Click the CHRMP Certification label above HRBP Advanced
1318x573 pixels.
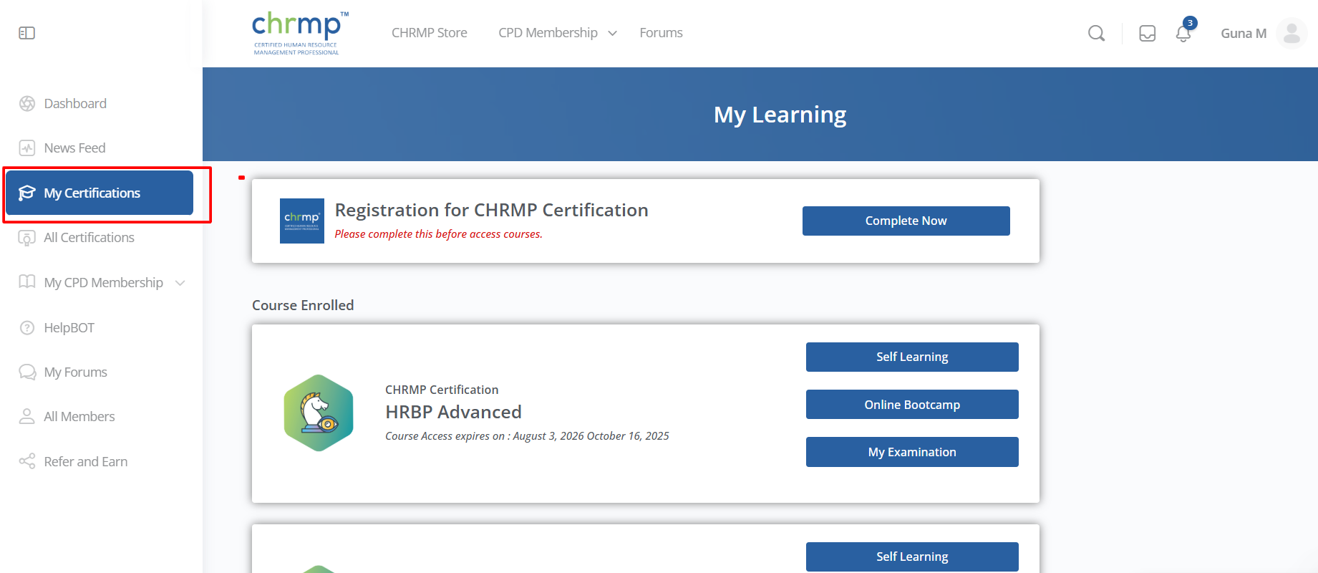pyautogui.click(x=442, y=390)
